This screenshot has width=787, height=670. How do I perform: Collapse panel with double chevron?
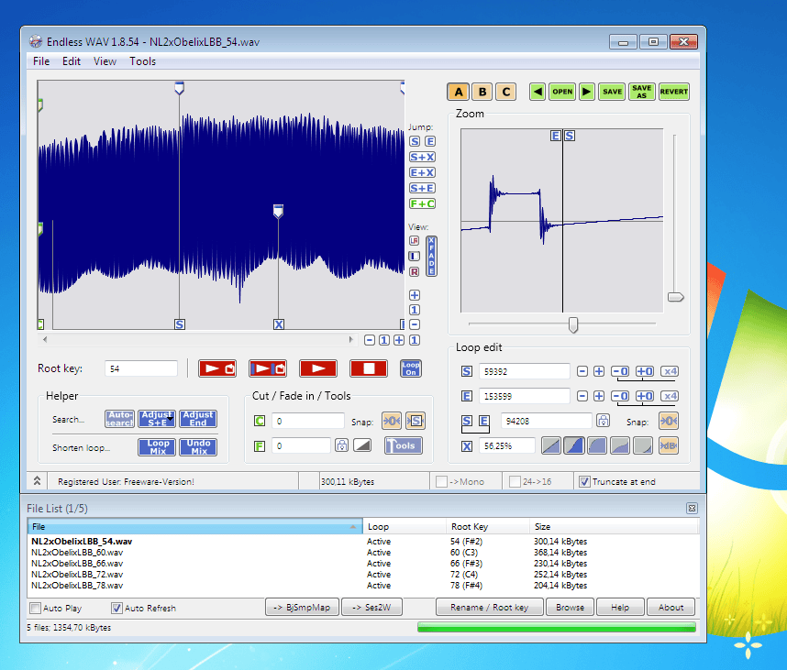click(37, 481)
